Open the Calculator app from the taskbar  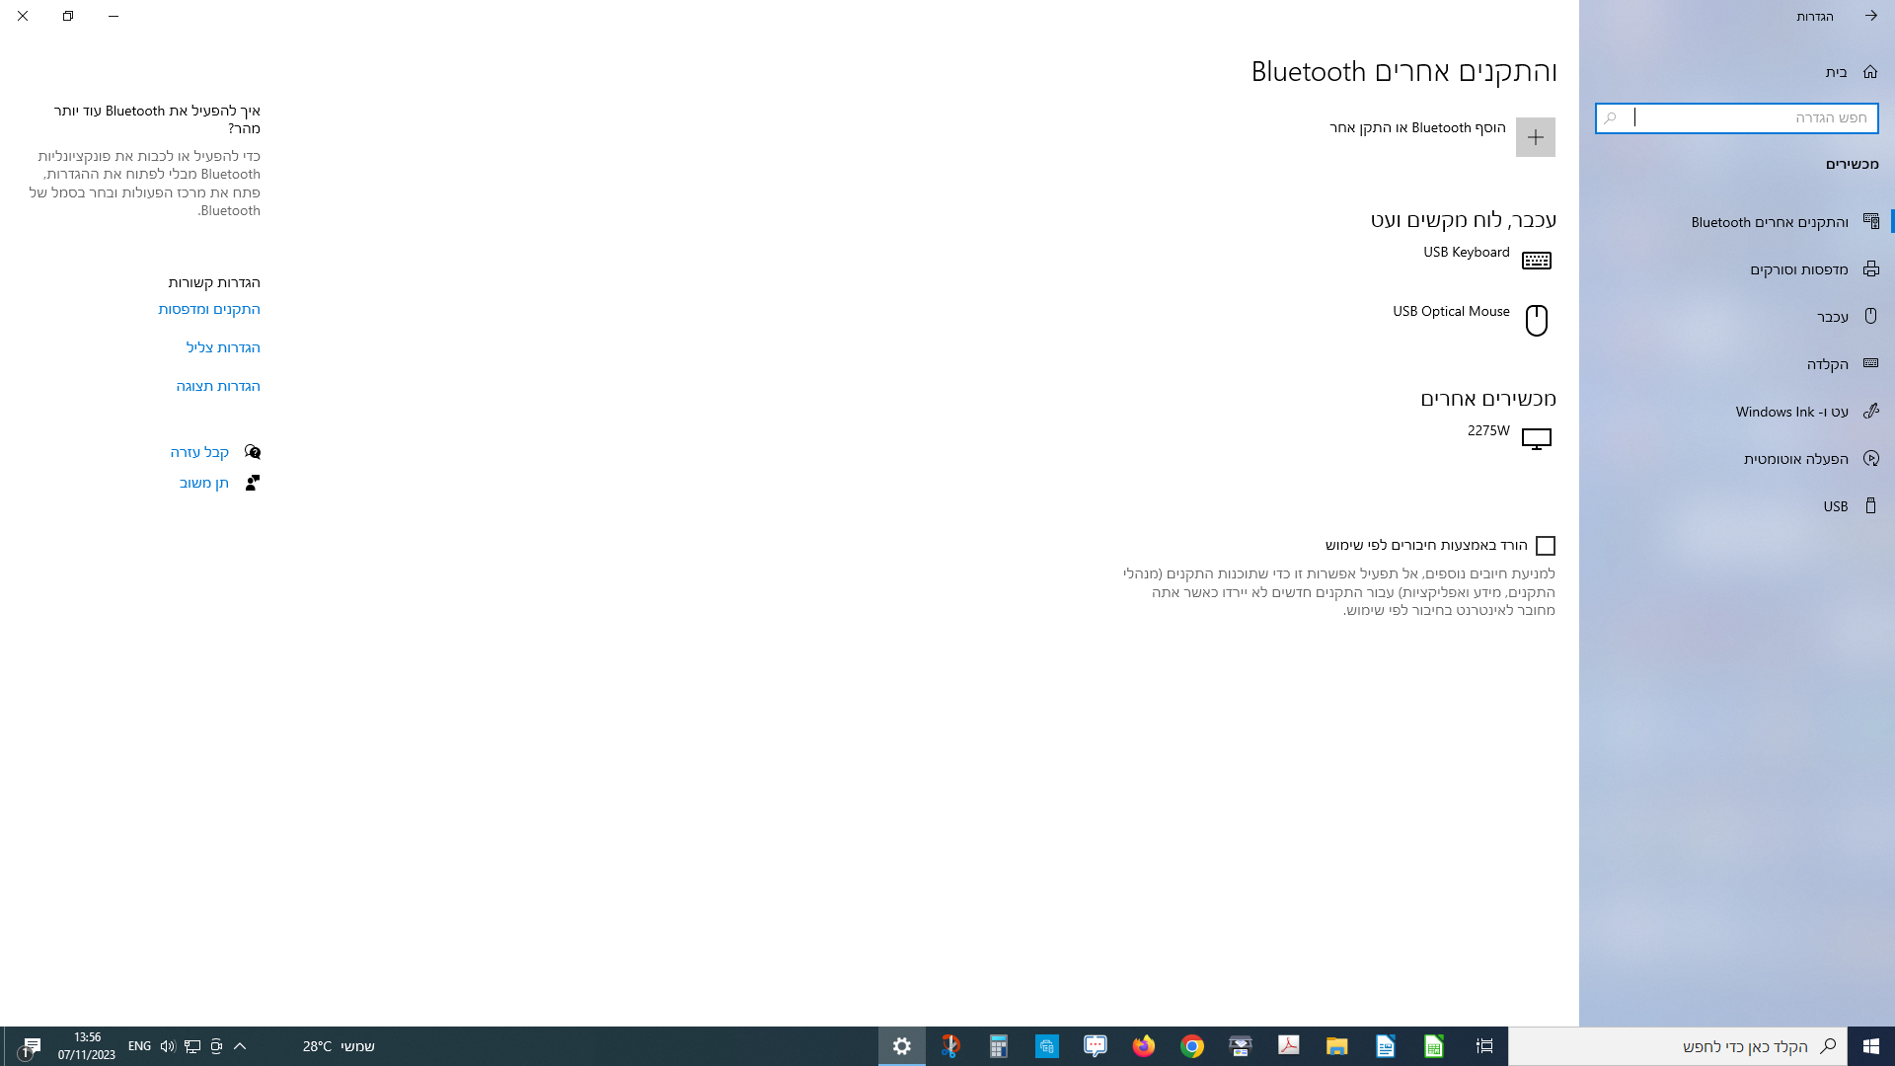point(999,1046)
